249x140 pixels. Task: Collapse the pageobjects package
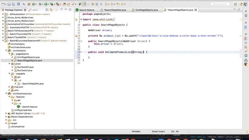point(9,54)
